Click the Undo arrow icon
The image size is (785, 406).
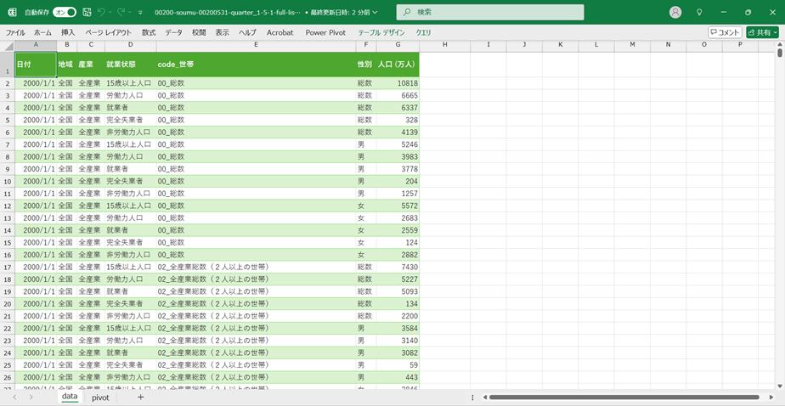[102, 13]
